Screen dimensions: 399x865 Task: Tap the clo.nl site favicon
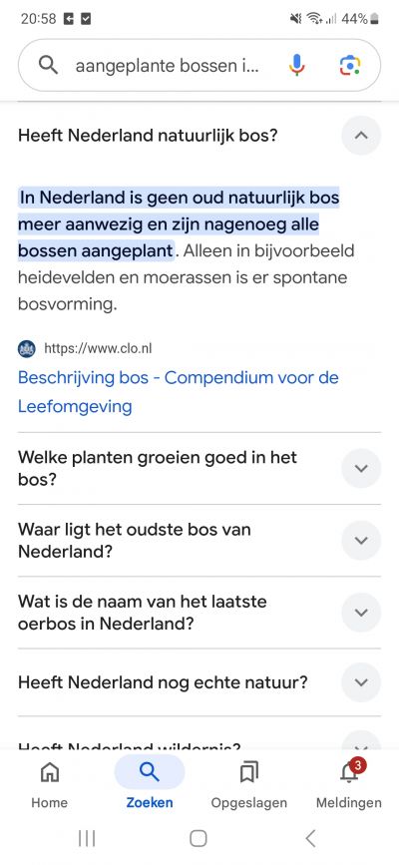pyautogui.click(x=27, y=348)
